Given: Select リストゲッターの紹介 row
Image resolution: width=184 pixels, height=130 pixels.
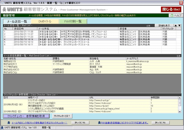Looking at the screenshot, I should tap(103, 100).
